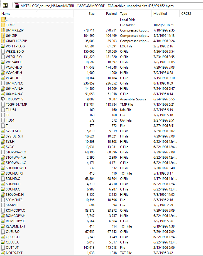The image size is (203, 256).
Task: Sort by the Packed column header
Action: pyautogui.click(x=111, y=14)
